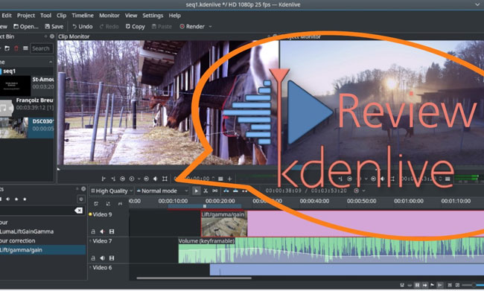Open the Normal mode edit dropdown
This screenshot has width=484, height=291.
click(x=162, y=191)
